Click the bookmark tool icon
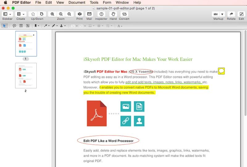The width and height of the screenshot is (247, 167). 36,26
